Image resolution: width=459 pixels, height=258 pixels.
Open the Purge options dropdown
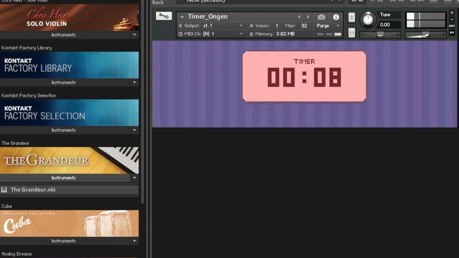pos(338,26)
